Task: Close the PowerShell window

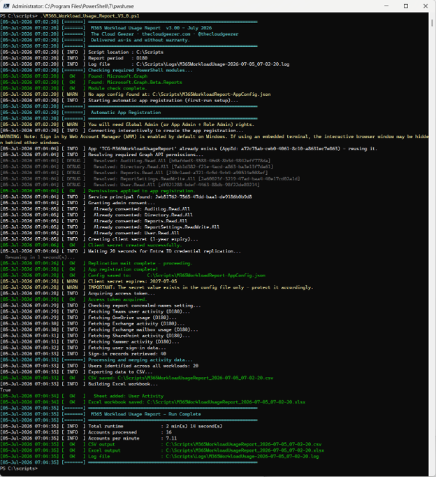Action: [x=426, y=6]
